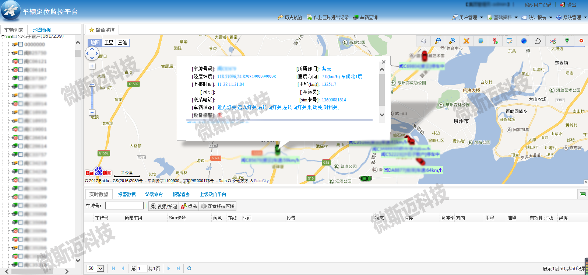Click the zoom-out magnifier map tool
588x275 pixels.
pyautogui.click(x=438, y=41)
